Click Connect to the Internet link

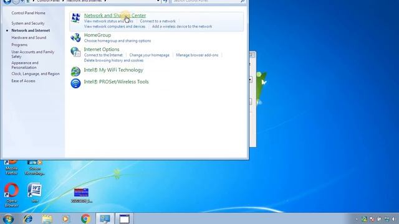[x=103, y=55]
